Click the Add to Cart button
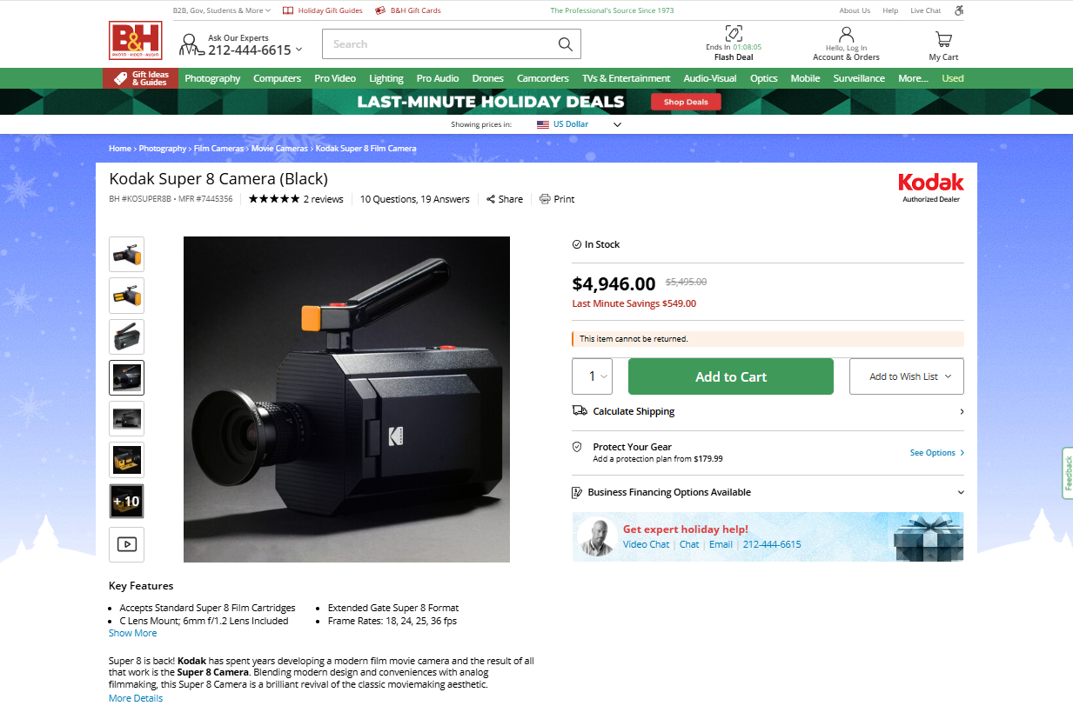This screenshot has height=719, width=1073. pos(730,376)
